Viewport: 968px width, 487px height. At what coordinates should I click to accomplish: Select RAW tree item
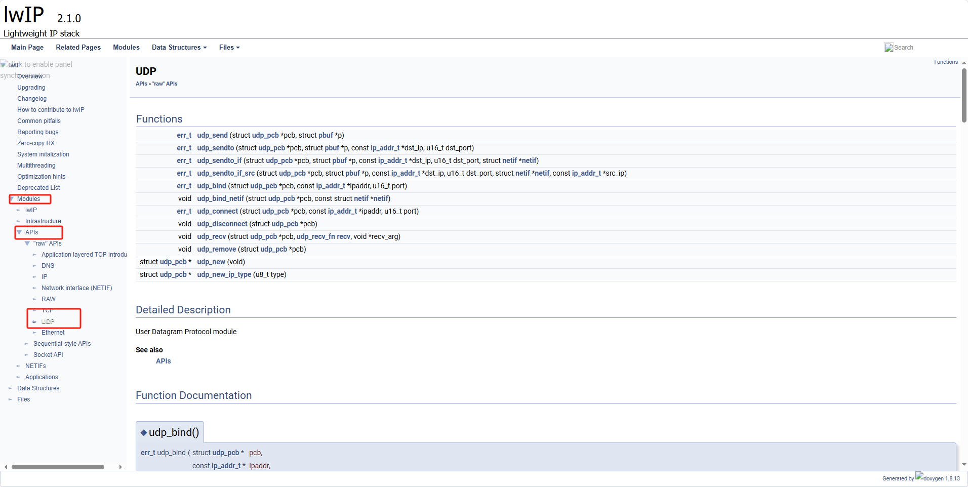coord(49,299)
